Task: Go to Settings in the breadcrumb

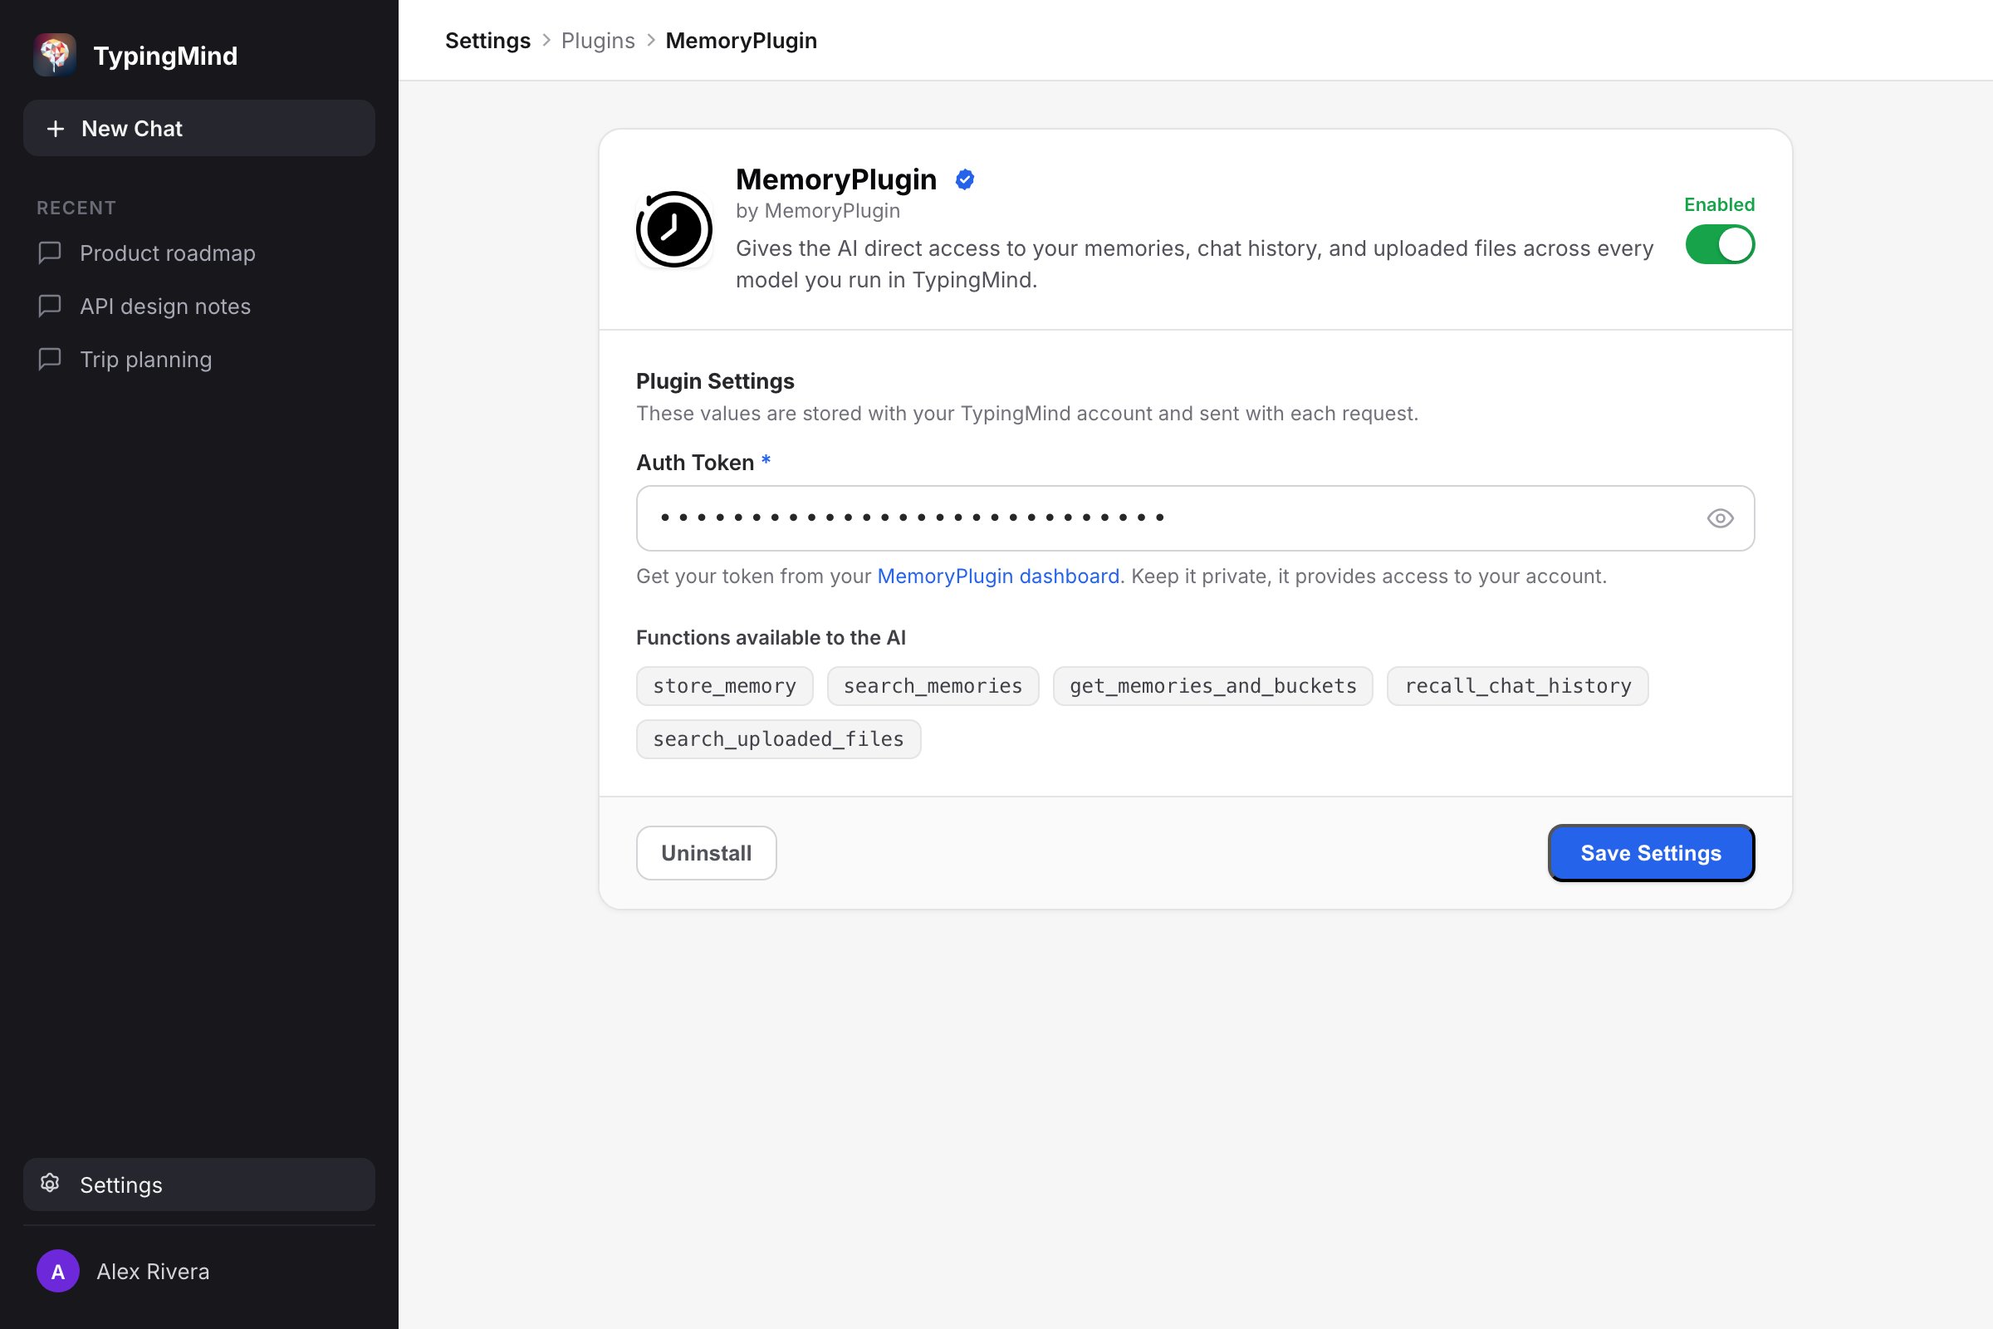Action: (x=487, y=41)
